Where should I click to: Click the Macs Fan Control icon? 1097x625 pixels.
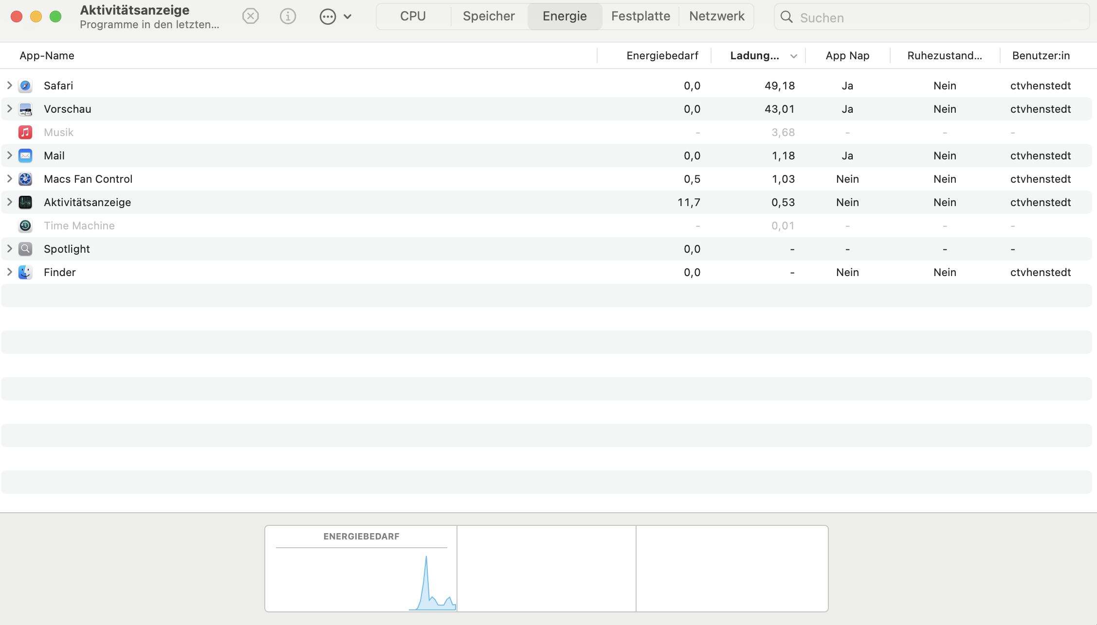(25, 179)
